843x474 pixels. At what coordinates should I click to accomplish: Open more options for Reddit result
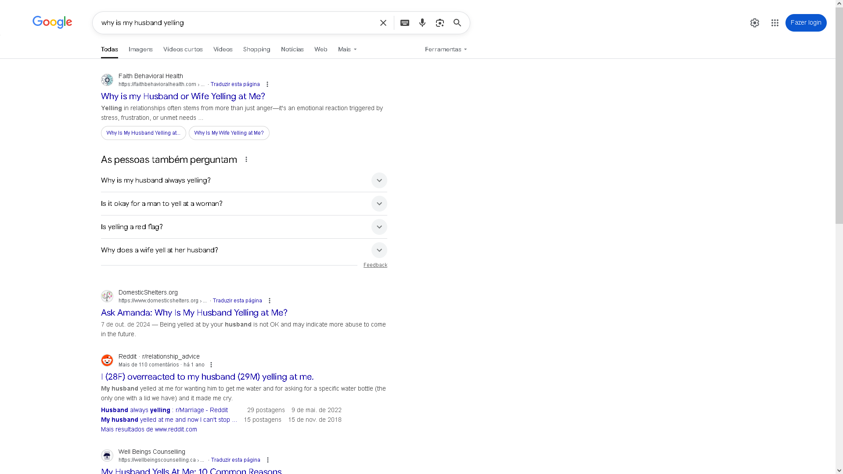211,365
